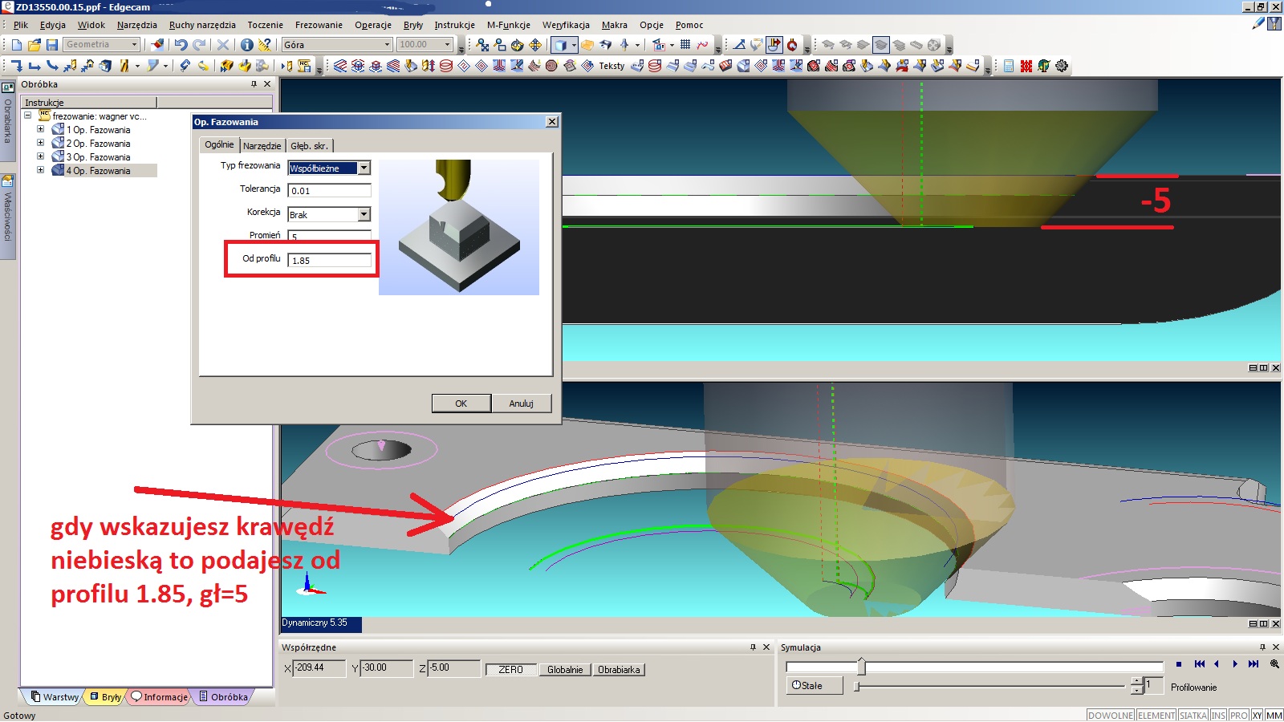Viewport: 1284px width, 722px height.
Task: Toggle the Stałe clock button in Symulacja
Action: [815, 686]
